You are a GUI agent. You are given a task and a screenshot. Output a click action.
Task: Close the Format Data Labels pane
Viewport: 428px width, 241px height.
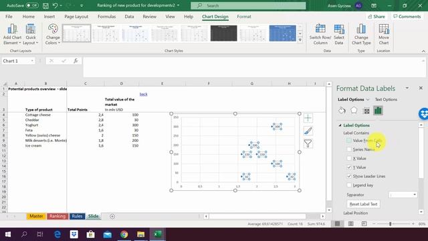[421, 88]
